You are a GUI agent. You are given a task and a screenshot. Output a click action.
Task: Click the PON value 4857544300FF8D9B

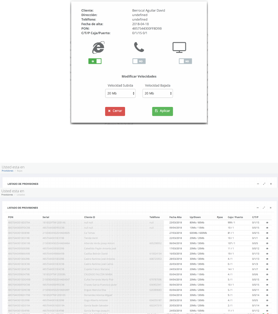(x=147, y=29)
